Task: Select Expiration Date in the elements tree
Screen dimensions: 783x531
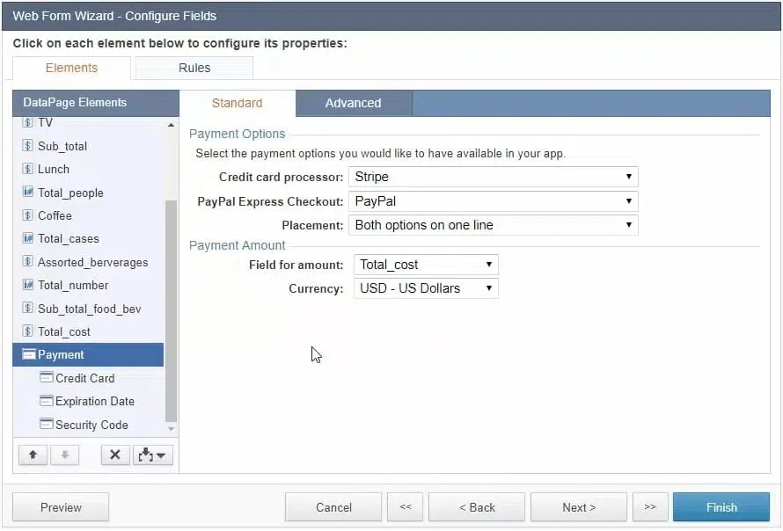Action: point(94,401)
